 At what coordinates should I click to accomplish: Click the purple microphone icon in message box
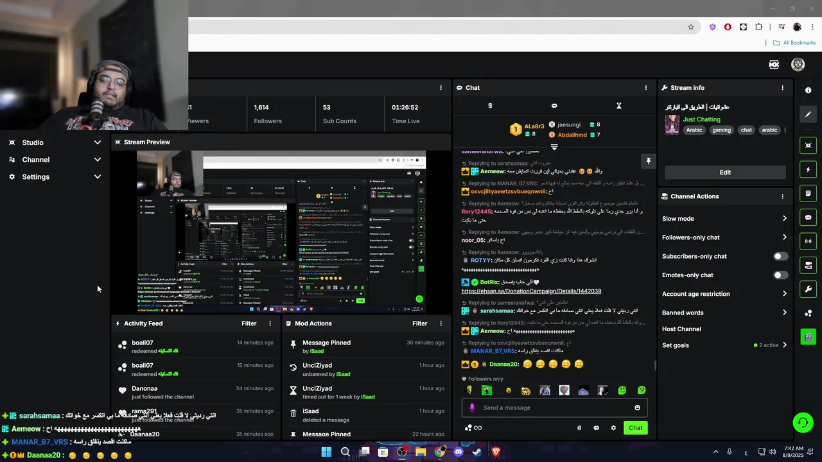472,407
